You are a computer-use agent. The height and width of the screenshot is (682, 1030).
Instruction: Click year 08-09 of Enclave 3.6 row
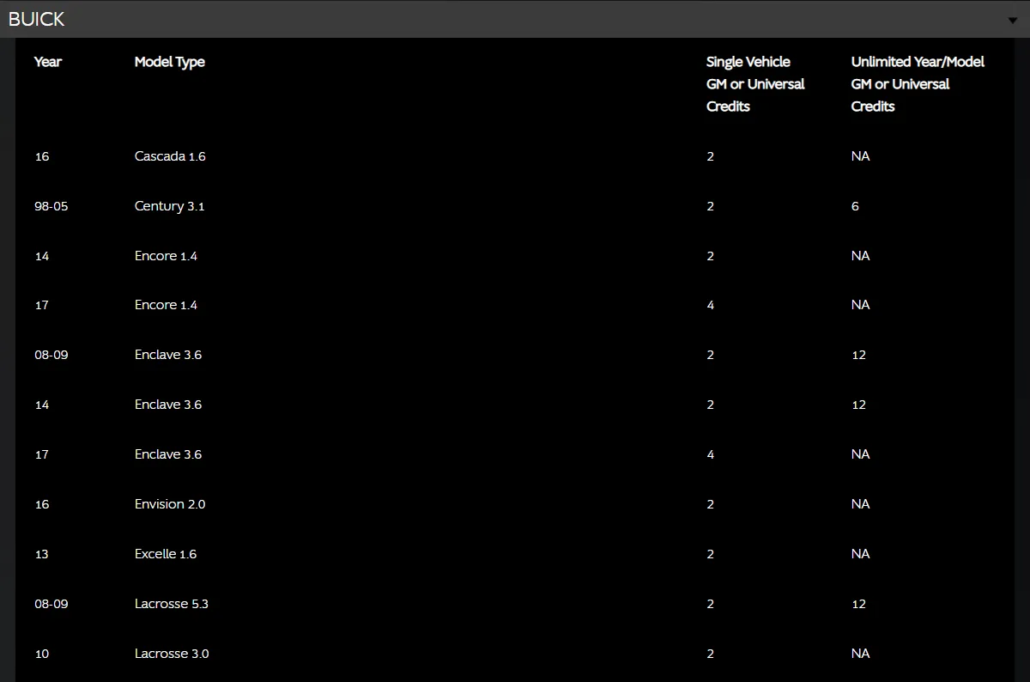pos(51,355)
